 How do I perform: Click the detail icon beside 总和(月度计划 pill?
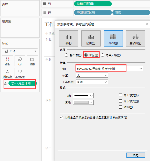[x=6, y=83]
